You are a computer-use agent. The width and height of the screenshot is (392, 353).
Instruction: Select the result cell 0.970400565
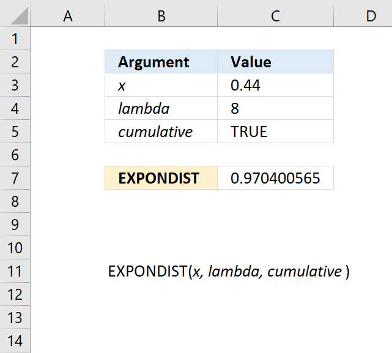pos(275,178)
